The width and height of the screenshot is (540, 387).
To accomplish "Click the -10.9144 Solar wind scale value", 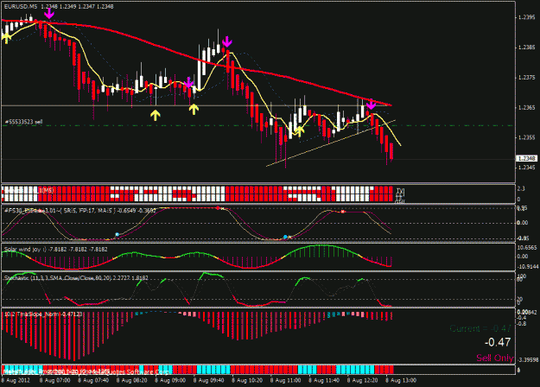I will coord(527,266).
